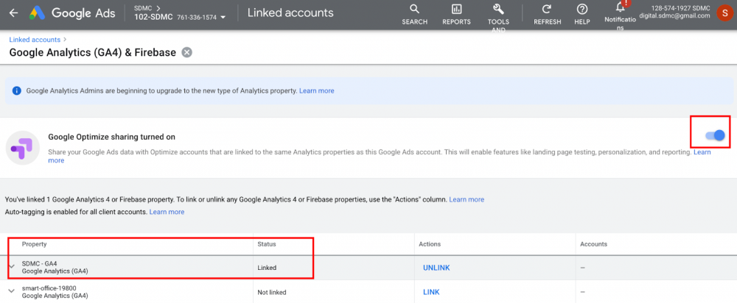The height and width of the screenshot is (303, 737).
Task: Unlink the SDMC - GA4 property
Action: tap(436, 268)
